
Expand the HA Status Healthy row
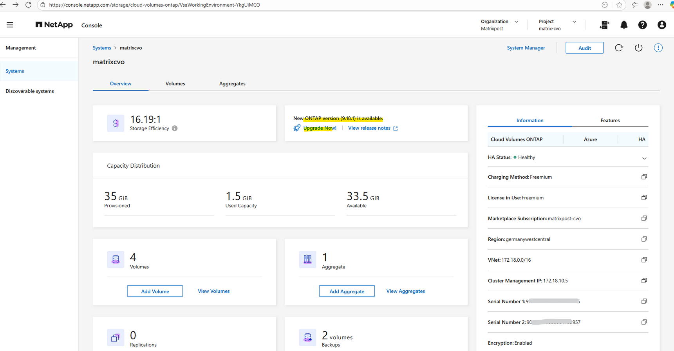(x=644, y=158)
